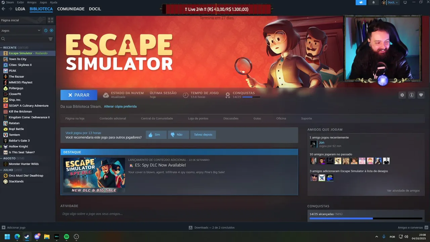Screen dimensions: 430x242
Task: Click Não thumbs down button
Action: click(178, 135)
